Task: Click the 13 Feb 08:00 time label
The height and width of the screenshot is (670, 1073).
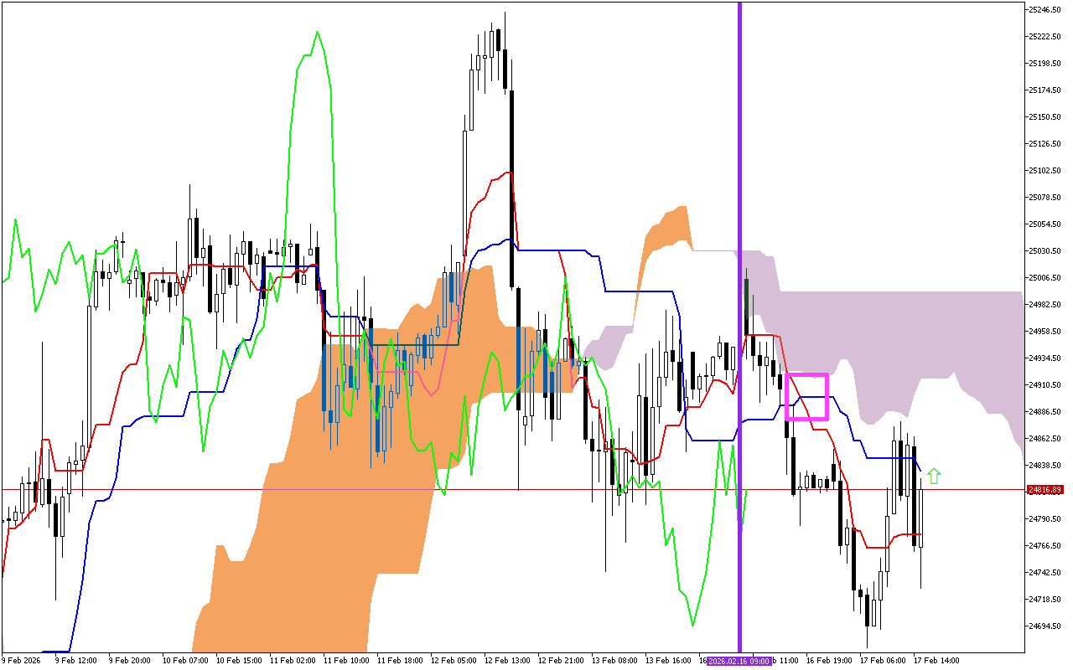Action: coord(615,661)
